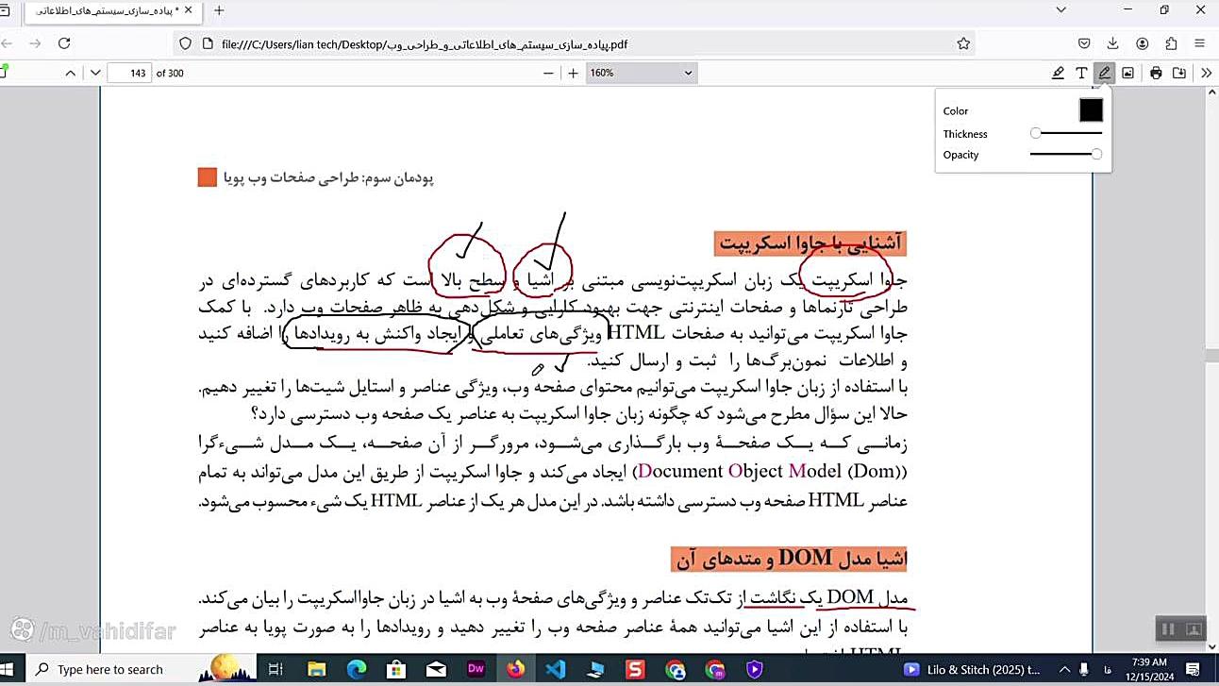This screenshot has height=686, width=1219.
Task: Select the Add image tool
Action: [1127, 73]
